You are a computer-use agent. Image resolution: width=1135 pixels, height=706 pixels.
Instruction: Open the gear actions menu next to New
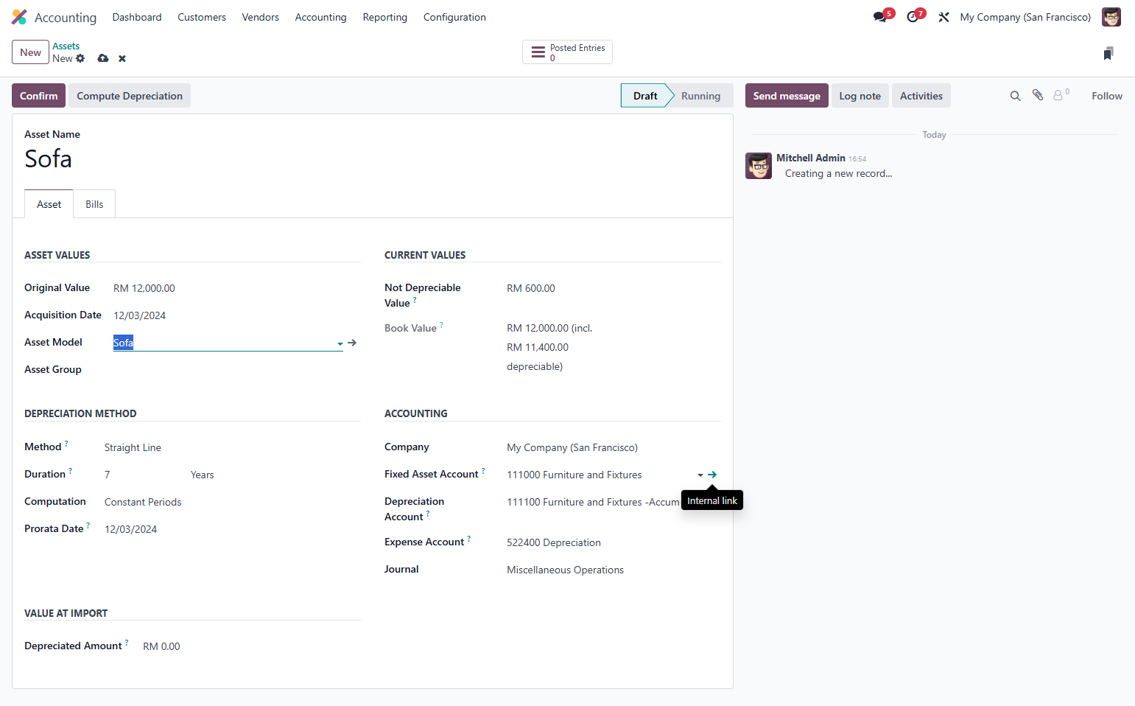(x=80, y=58)
